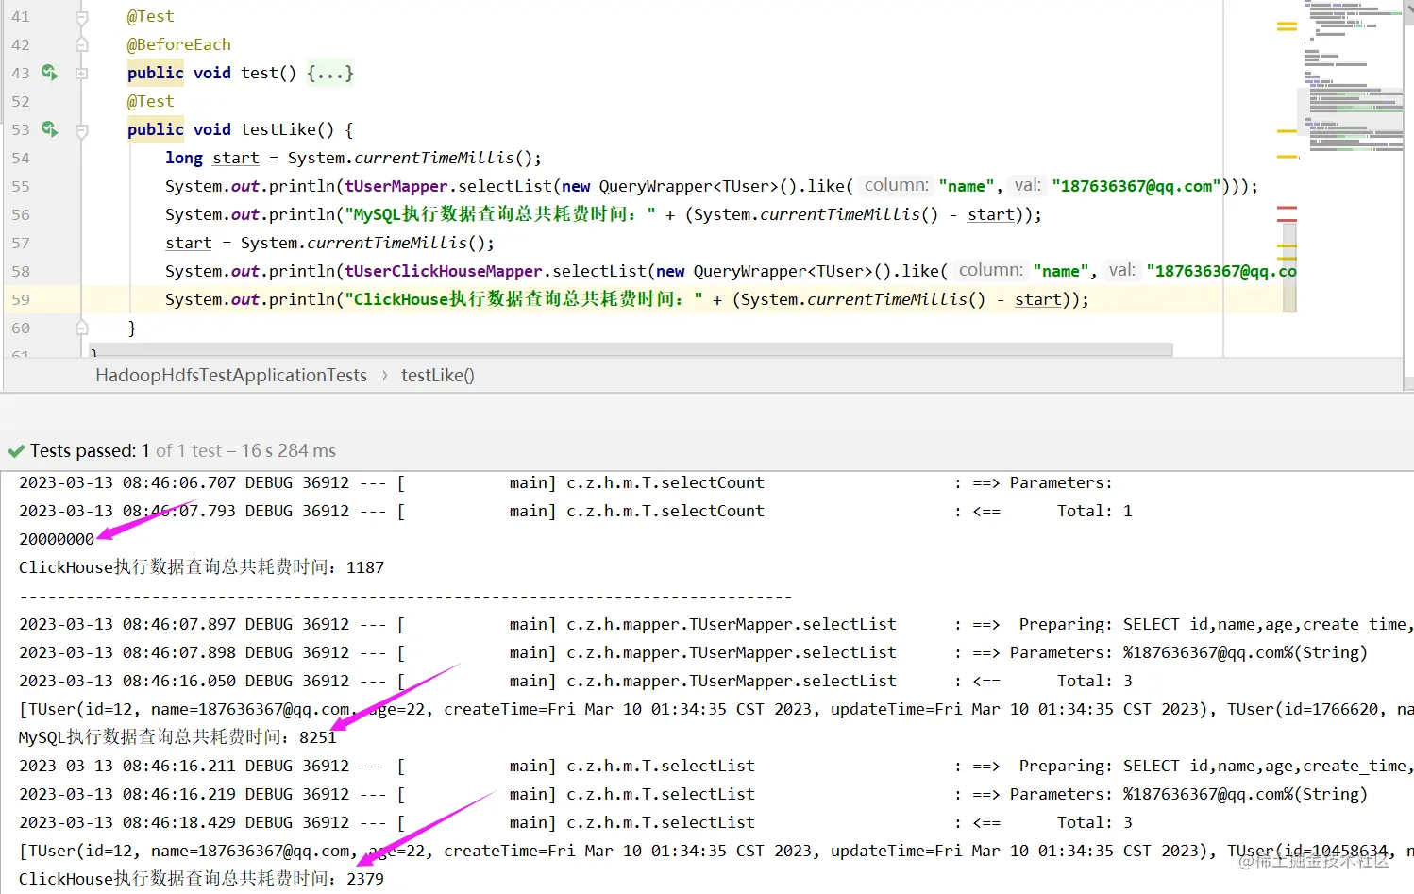Click the run test icon beside testLike()
The image size is (1414, 894).
pos(49,129)
